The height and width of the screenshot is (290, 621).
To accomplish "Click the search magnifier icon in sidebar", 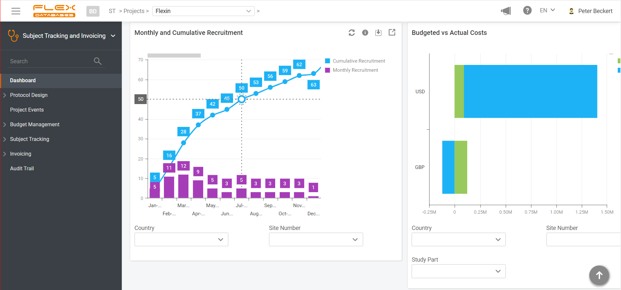I will pos(98,61).
